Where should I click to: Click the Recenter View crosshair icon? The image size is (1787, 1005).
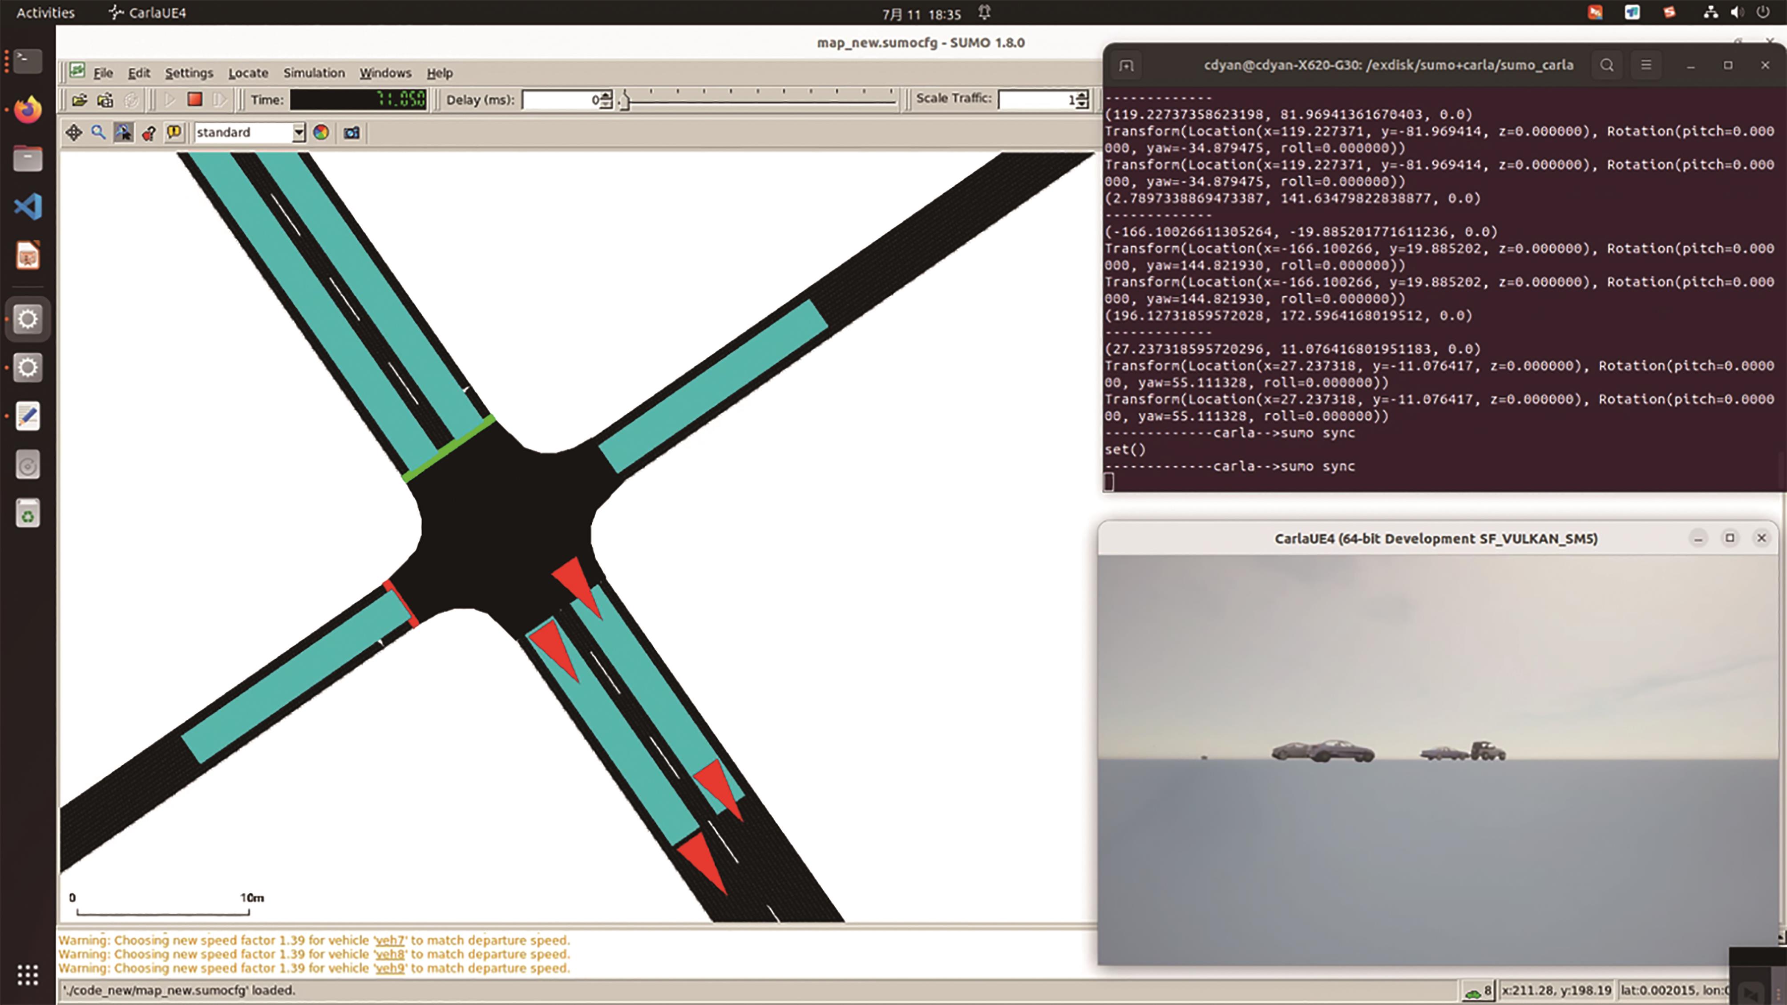click(x=73, y=133)
